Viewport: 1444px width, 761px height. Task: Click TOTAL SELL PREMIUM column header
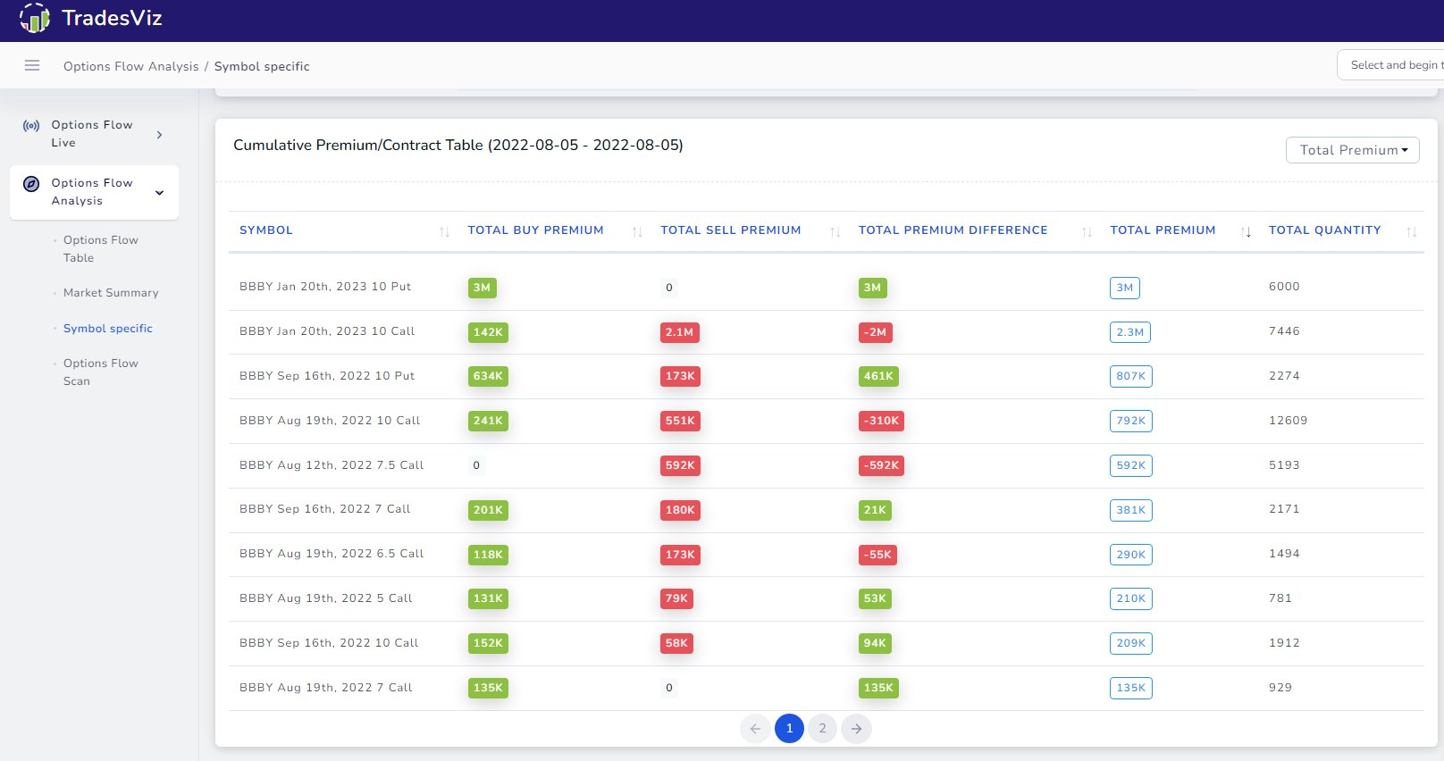731,230
